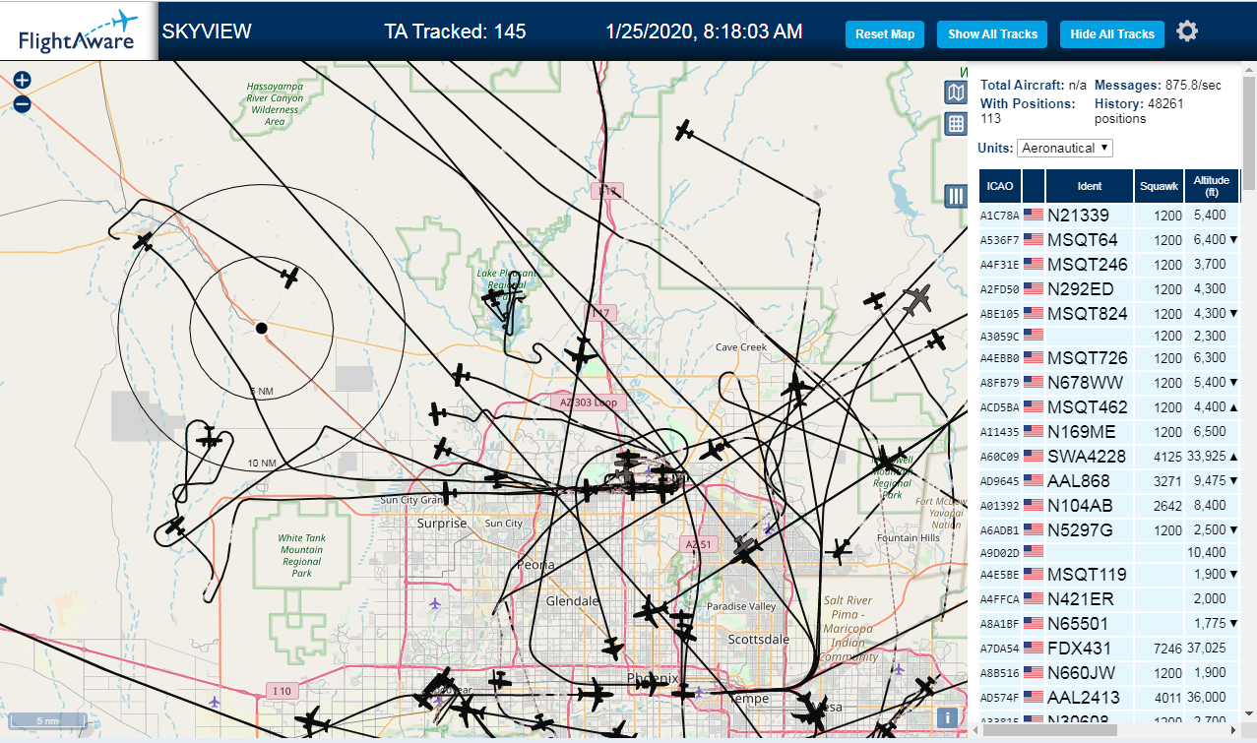This screenshot has height=743, width=1257.
Task: Select the N65501 aircraft row
Action: click(x=1109, y=623)
